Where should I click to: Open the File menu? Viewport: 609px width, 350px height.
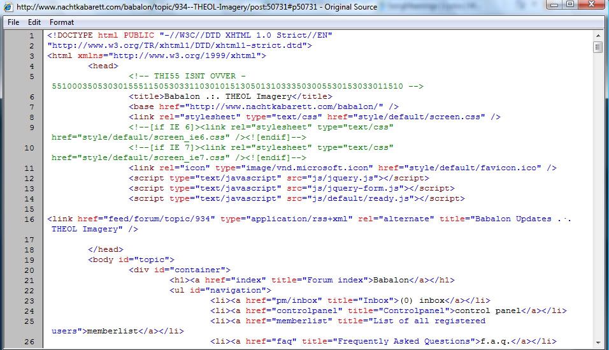13,22
